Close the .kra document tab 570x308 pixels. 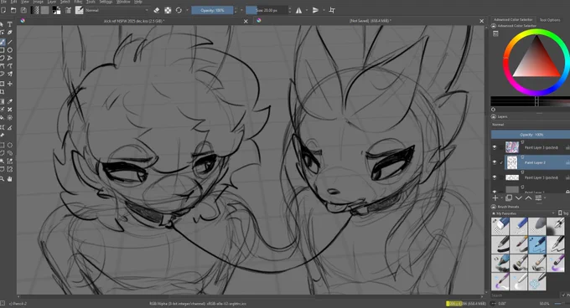(246, 22)
